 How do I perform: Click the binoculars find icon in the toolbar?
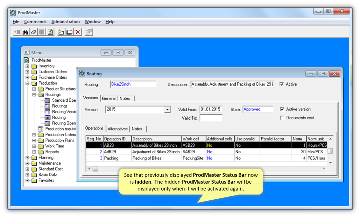(x=25, y=32)
